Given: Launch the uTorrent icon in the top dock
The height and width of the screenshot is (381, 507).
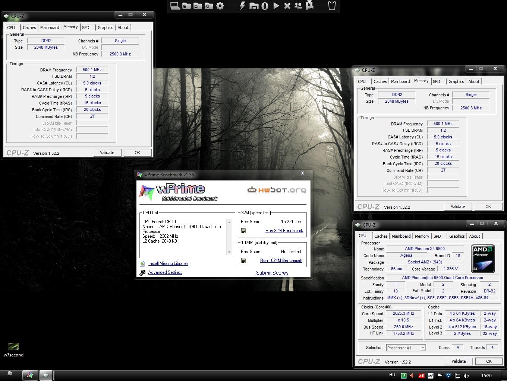Looking at the screenshot, I should [x=310, y=5].
